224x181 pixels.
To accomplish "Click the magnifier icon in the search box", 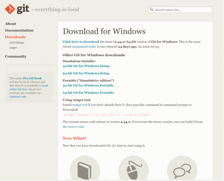I will [152, 10].
